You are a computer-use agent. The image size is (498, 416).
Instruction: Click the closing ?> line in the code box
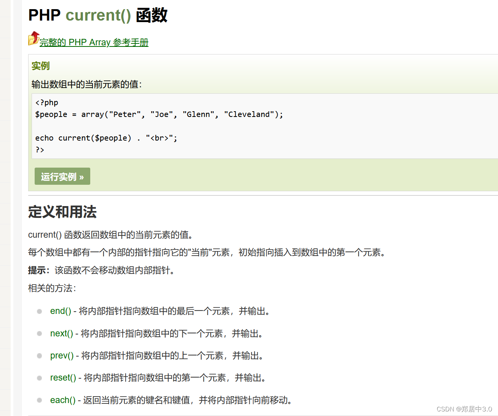[40, 150]
